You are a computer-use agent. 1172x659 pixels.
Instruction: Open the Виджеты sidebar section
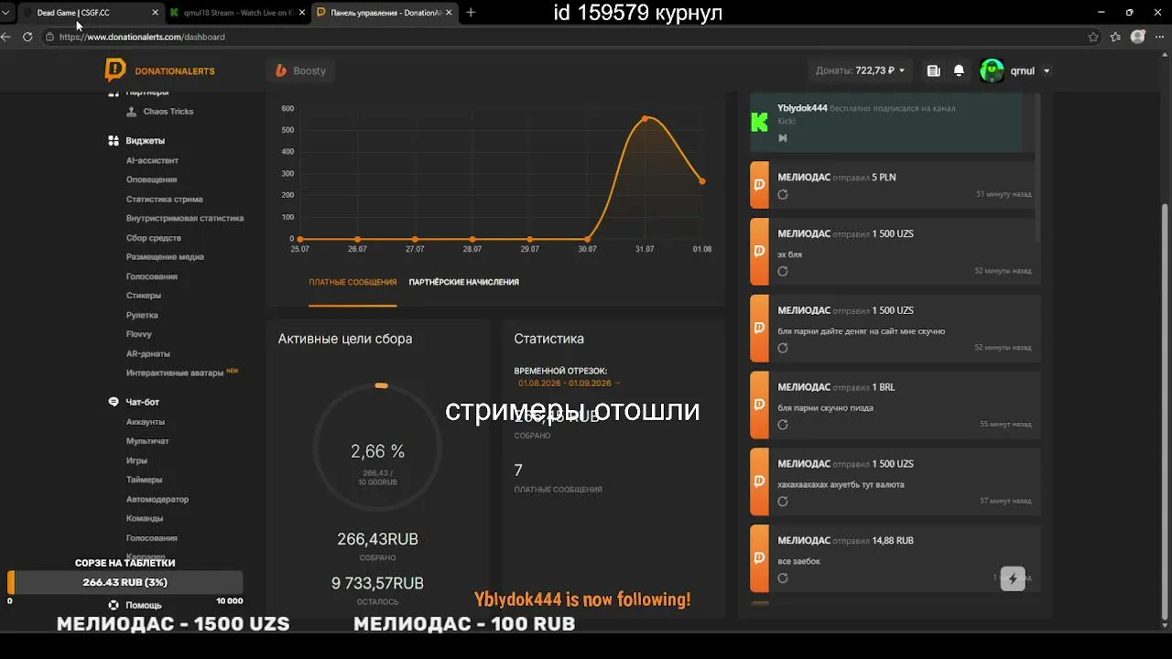(x=146, y=141)
